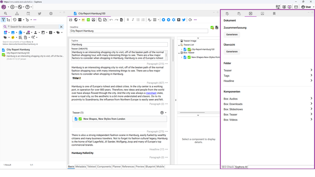The height and width of the screenshot is (177, 315).
Task: Toggle italic formatting
Action: [133, 20]
